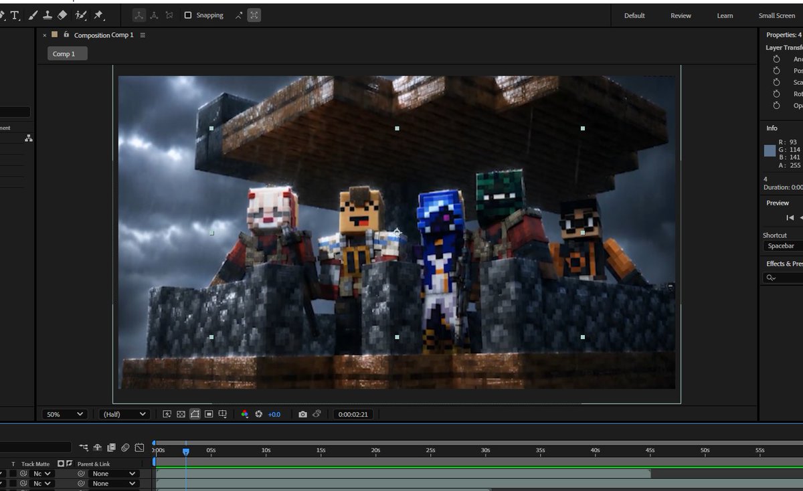Toggle Fast Previews icon

coord(167,414)
